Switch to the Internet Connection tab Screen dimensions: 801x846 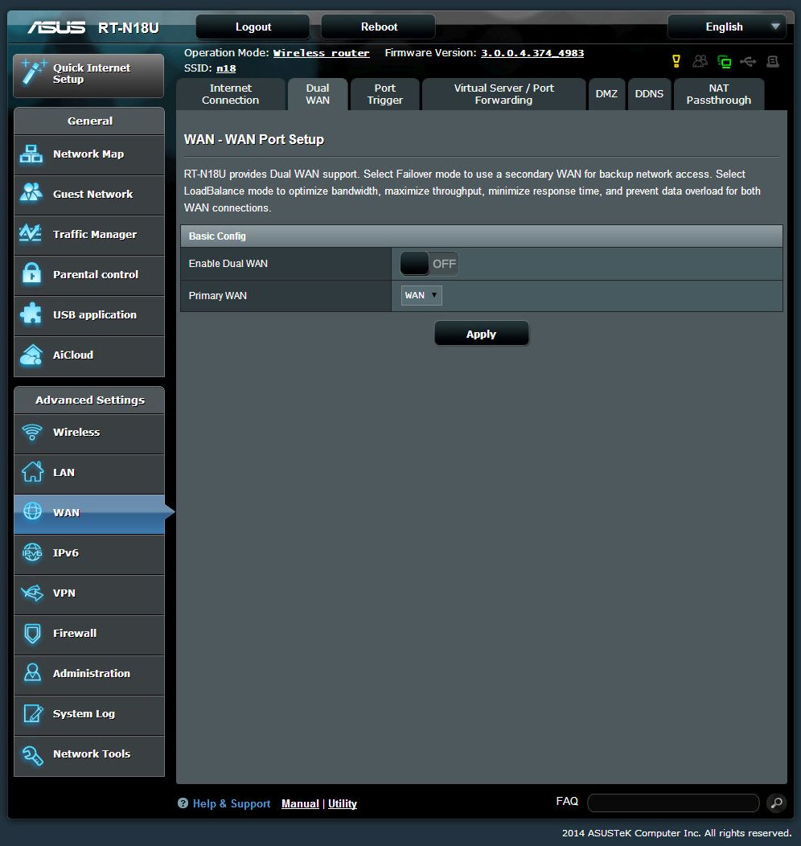tap(230, 94)
